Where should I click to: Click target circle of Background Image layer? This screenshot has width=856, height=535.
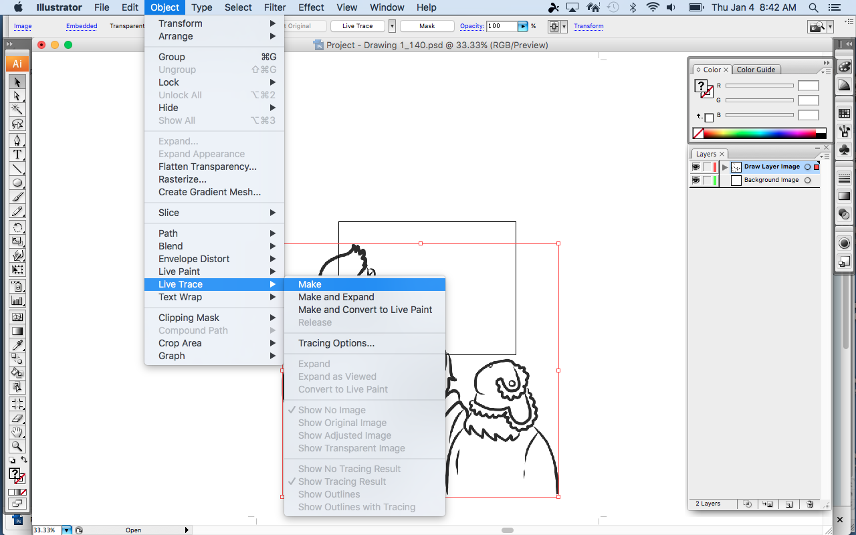tap(808, 181)
